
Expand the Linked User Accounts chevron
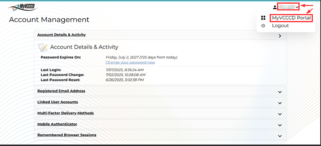280,103
